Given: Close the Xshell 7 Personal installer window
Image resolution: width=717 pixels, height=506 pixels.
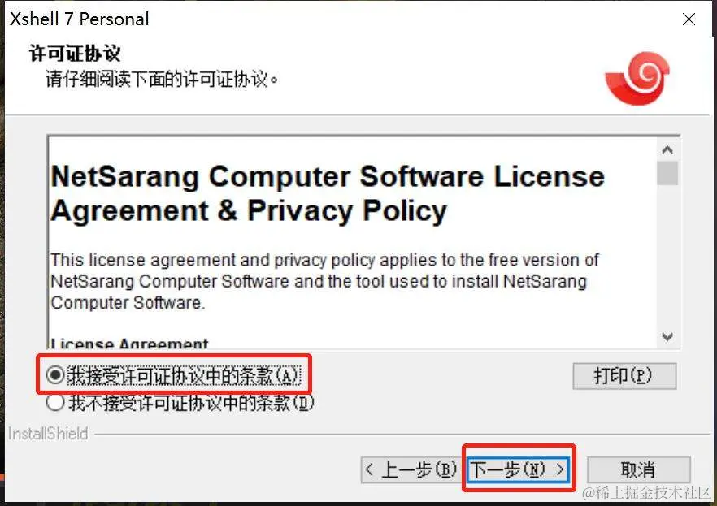Looking at the screenshot, I should 689,19.
